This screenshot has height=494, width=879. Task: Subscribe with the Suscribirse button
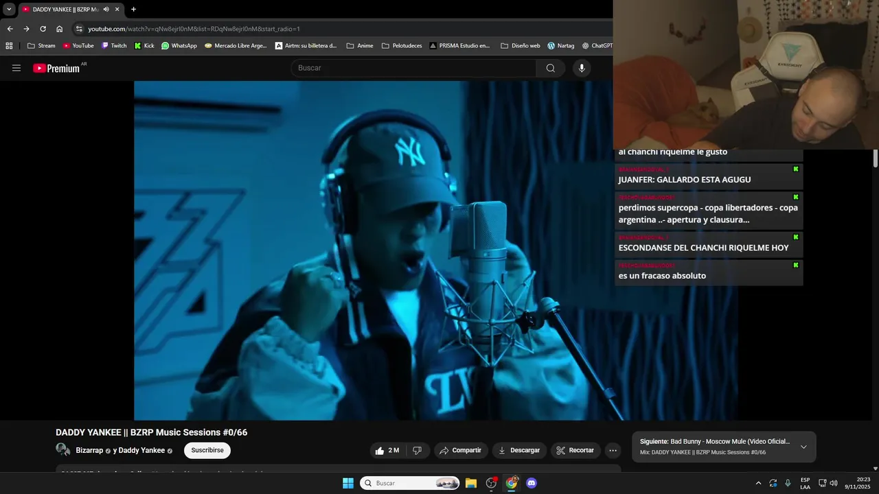[207, 450]
